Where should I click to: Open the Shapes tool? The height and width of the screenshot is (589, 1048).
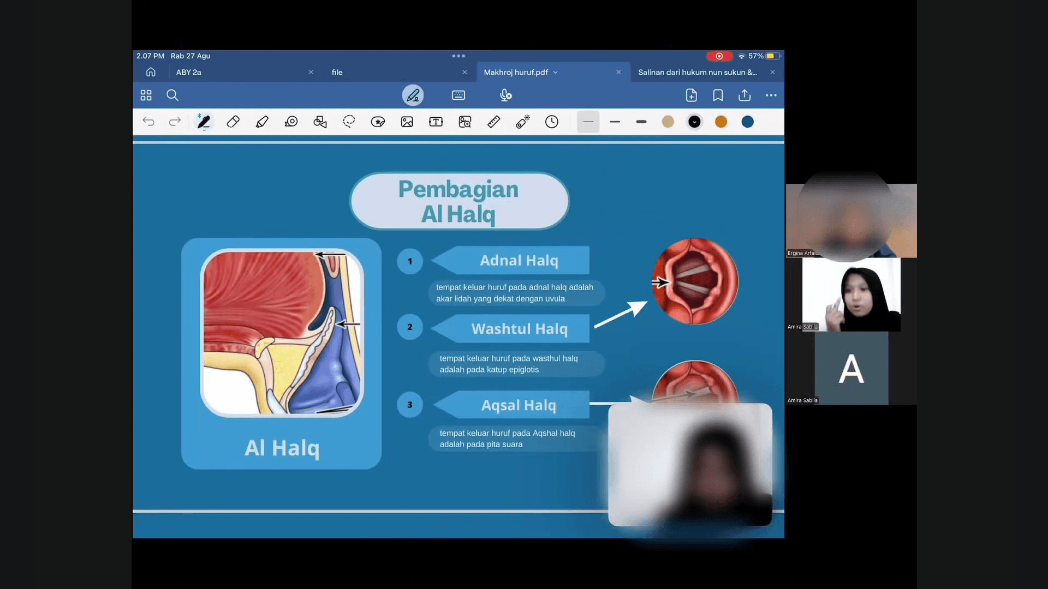320,122
